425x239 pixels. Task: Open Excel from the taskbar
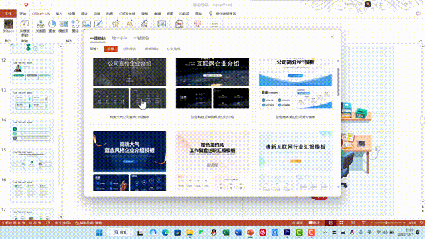coord(226,232)
